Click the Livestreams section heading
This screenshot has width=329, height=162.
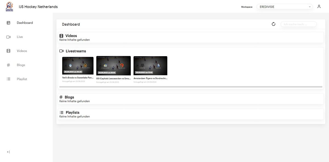point(76,51)
